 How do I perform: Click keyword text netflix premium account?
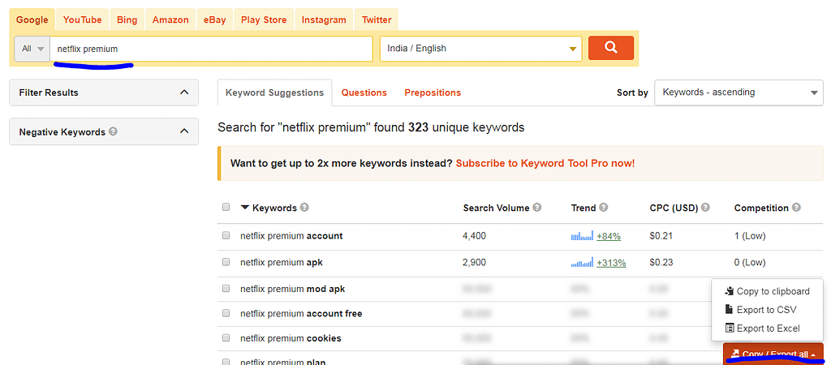pos(291,236)
